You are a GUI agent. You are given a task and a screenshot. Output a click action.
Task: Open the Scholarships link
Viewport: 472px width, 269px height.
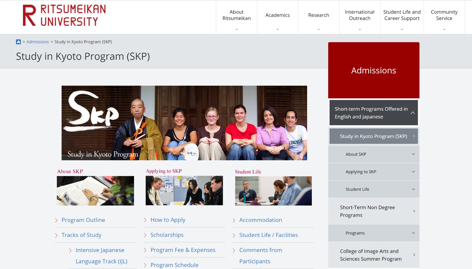coord(167,235)
